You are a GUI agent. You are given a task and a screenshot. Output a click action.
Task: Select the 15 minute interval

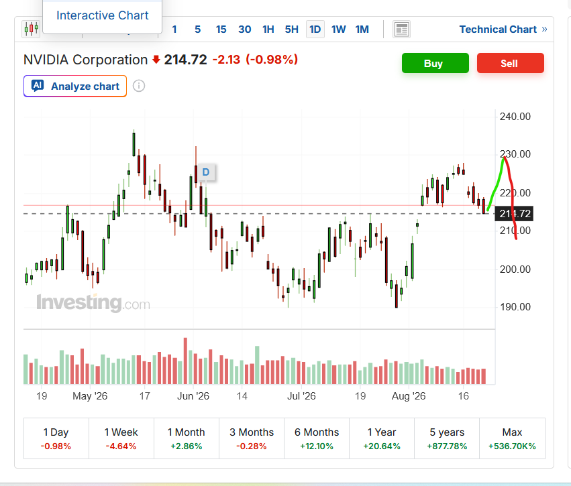pos(221,29)
